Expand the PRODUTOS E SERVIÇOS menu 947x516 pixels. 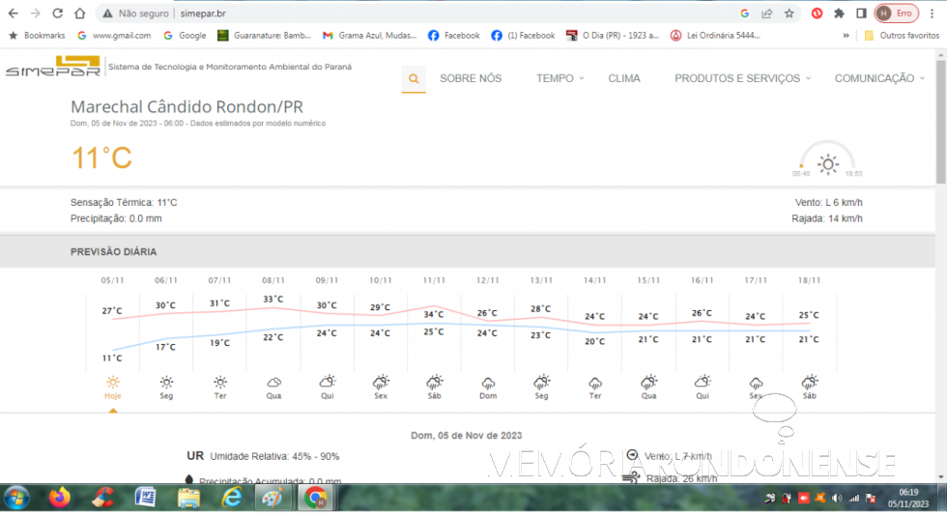pyautogui.click(x=742, y=78)
